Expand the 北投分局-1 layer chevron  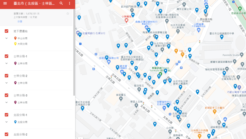point(6,122)
